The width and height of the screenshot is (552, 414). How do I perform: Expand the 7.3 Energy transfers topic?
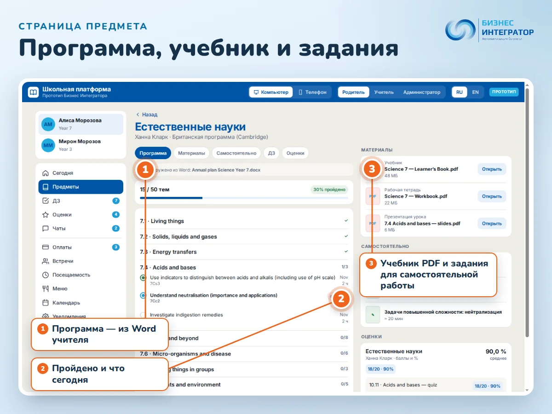tap(244, 252)
